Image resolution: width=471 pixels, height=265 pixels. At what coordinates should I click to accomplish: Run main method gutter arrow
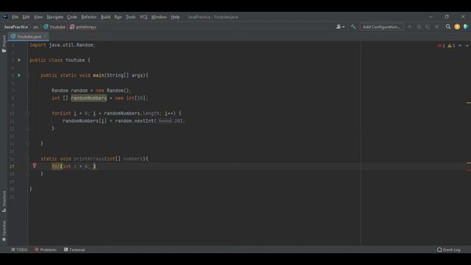(x=19, y=75)
